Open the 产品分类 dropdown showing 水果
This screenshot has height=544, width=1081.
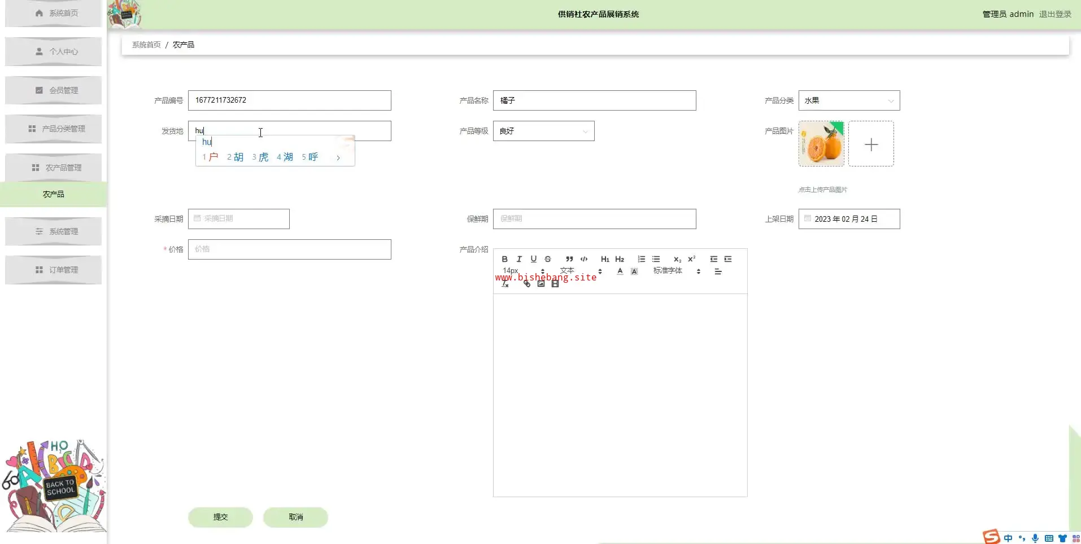(849, 100)
